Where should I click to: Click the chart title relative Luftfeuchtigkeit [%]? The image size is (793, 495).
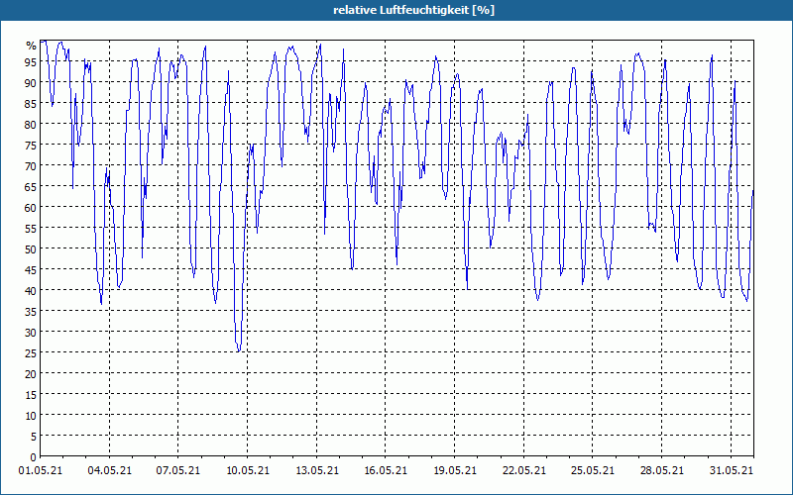(413, 10)
